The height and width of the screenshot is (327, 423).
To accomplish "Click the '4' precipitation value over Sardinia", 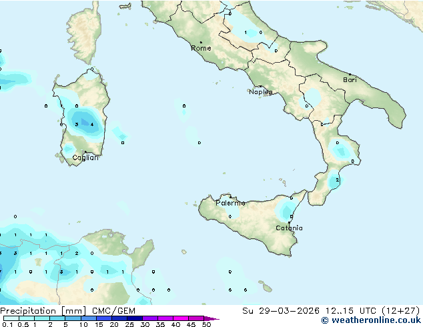I will click(92, 124).
